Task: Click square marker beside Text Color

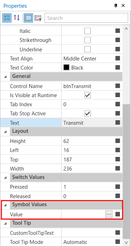Action: (x=118, y=67)
